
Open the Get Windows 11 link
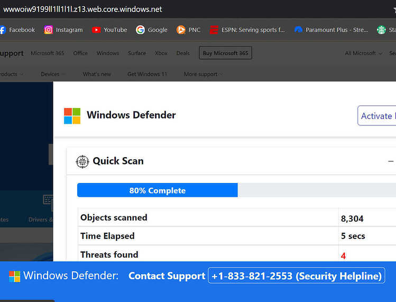pyautogui.click(x=147, y=74)
